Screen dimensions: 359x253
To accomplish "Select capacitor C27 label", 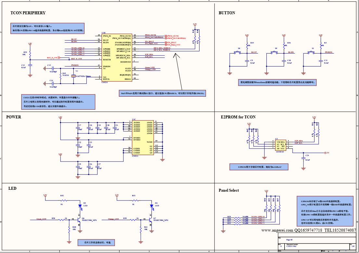I will [x=99, y=164].
